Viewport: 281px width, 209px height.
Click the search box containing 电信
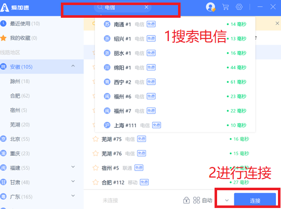(x=123, y=7)
